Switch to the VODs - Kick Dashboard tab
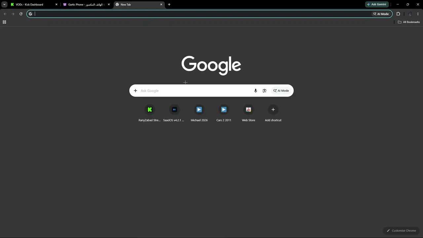 coord(34,5)
